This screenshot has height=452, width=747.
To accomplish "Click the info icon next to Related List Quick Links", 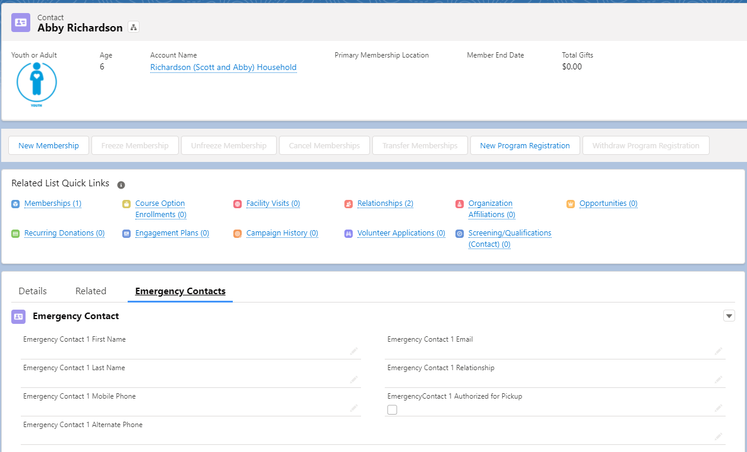I will [x=121, y=184].
